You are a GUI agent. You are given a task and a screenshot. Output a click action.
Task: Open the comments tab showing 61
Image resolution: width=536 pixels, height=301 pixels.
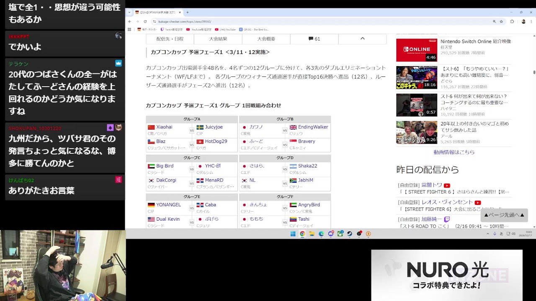pos(314,39)
